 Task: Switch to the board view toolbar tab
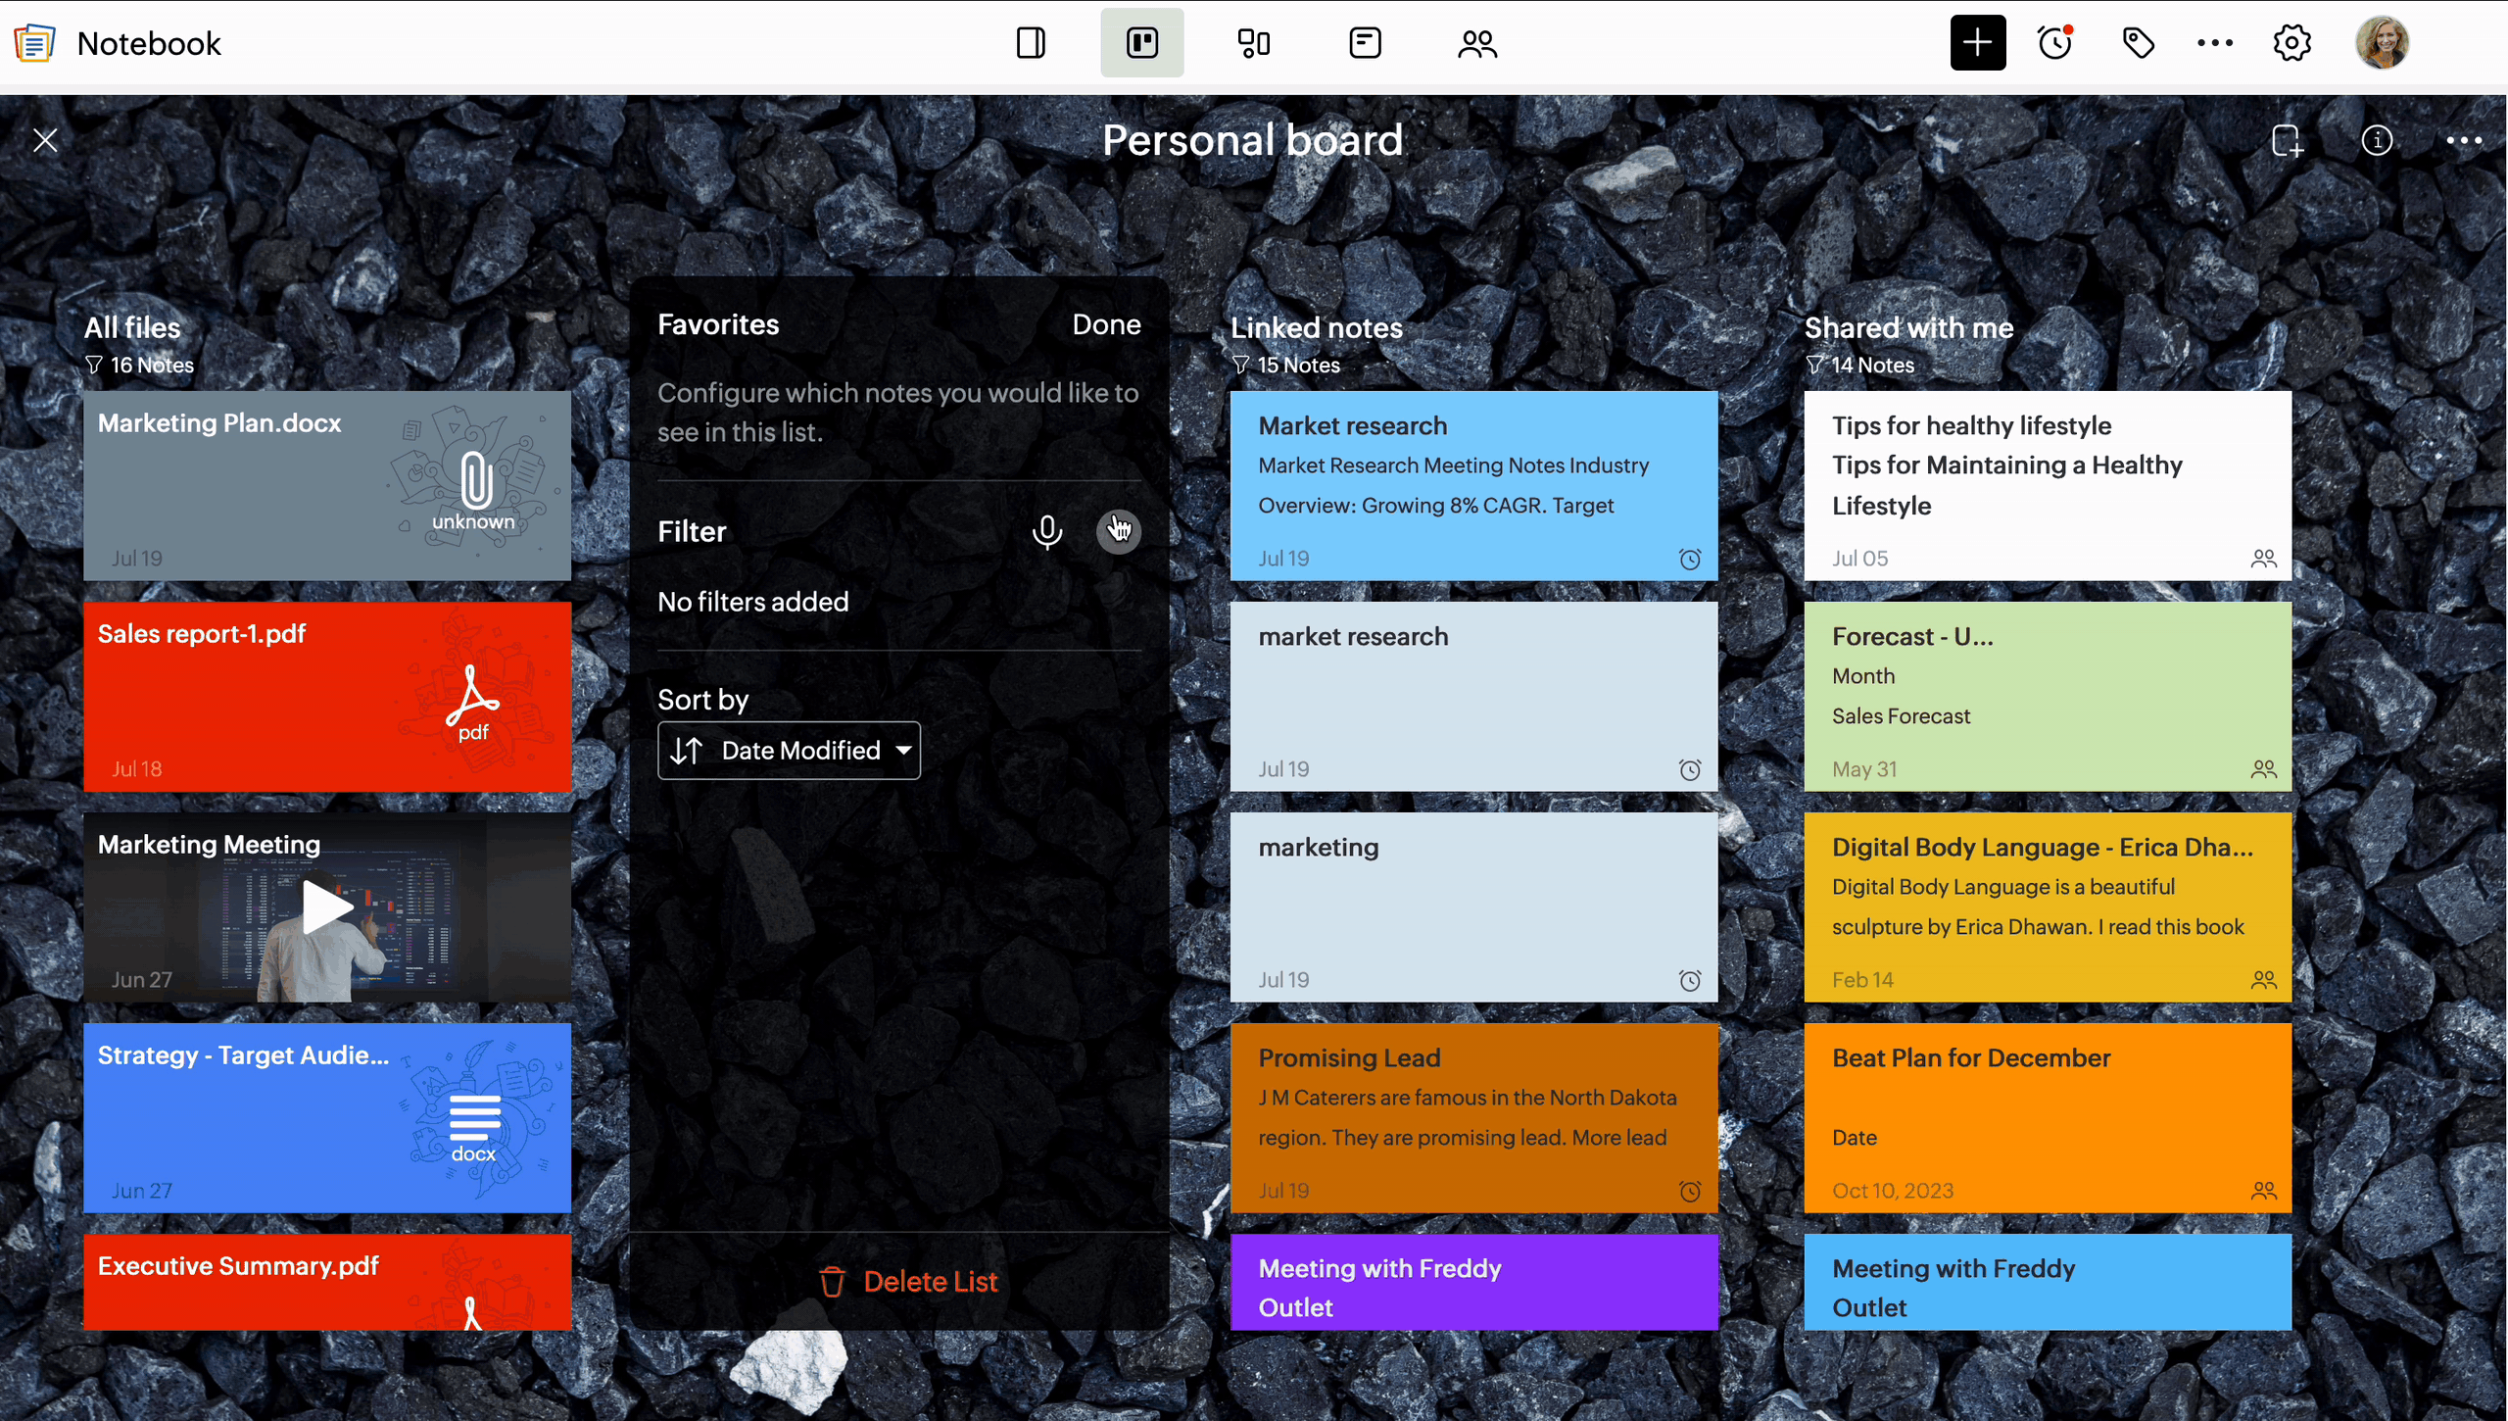tap(1141, 43)
